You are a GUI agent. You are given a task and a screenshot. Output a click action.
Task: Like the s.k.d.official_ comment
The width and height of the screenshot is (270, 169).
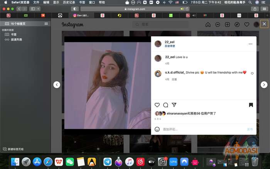pos(252,73)
